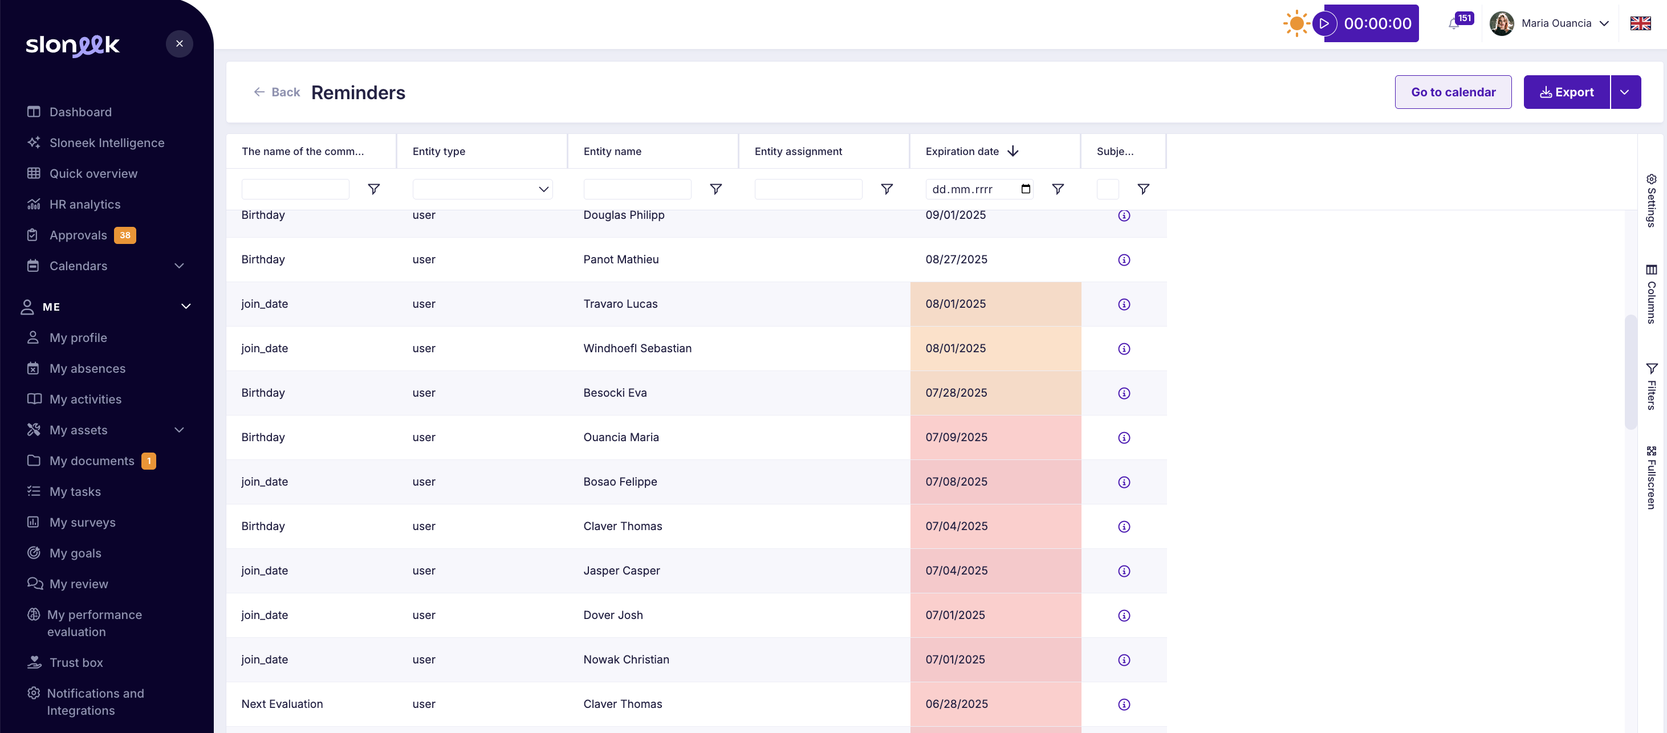1667x733 pixels.
Task: Open the Approvals menu item
Action: click(78, 235)
